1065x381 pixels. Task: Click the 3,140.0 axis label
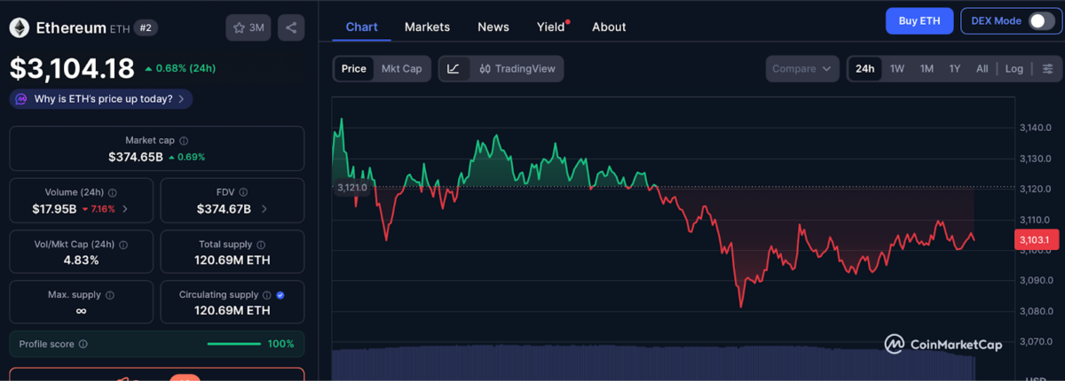pyautogui.click(x=1035, y=128)
